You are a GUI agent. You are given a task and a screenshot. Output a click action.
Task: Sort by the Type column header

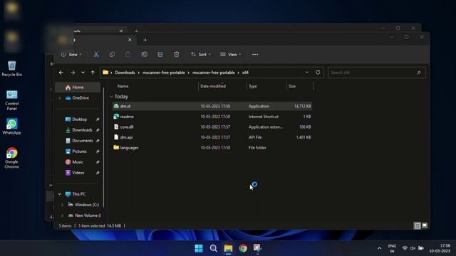coord(253,86)
